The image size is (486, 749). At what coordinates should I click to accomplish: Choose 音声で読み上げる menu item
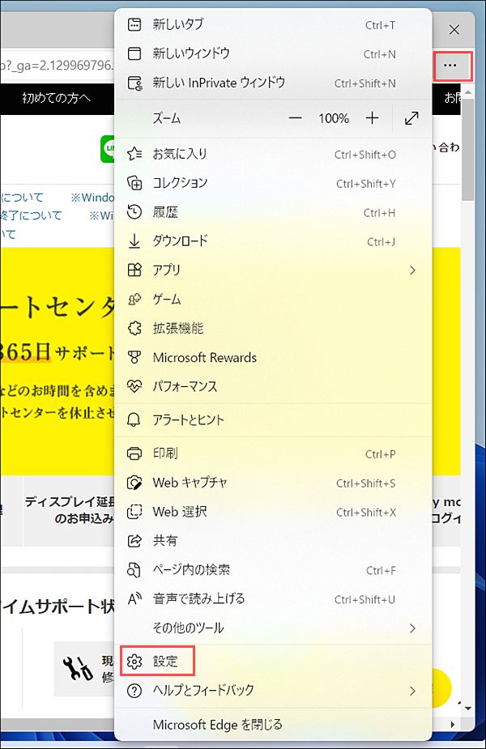[273, 599]
